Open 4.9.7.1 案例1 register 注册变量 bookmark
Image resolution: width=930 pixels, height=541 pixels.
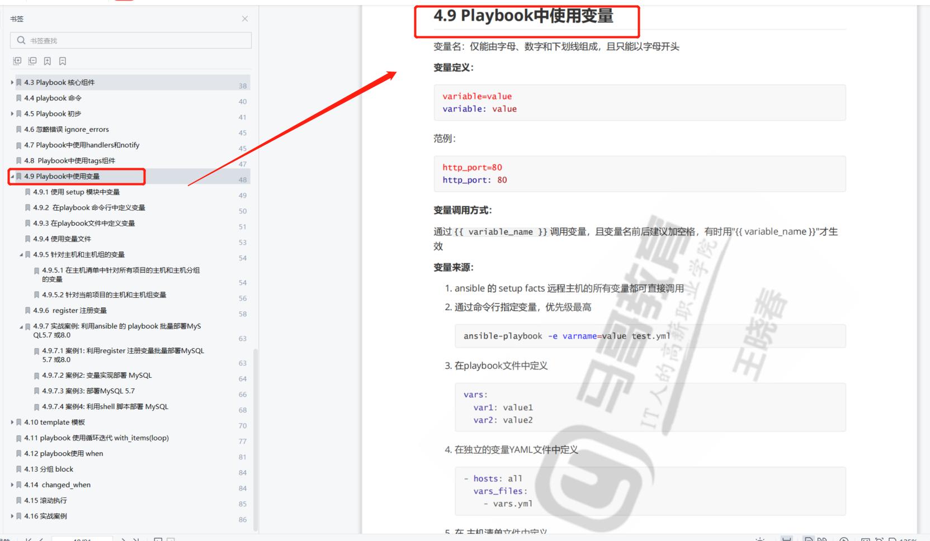pos(123,355)
